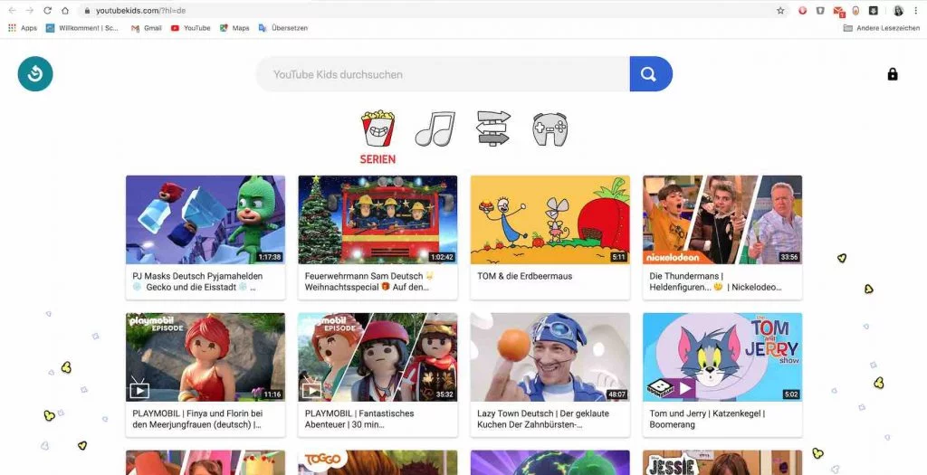Select the music notes category
The image size is (927, 475).
tap(435, 128)
